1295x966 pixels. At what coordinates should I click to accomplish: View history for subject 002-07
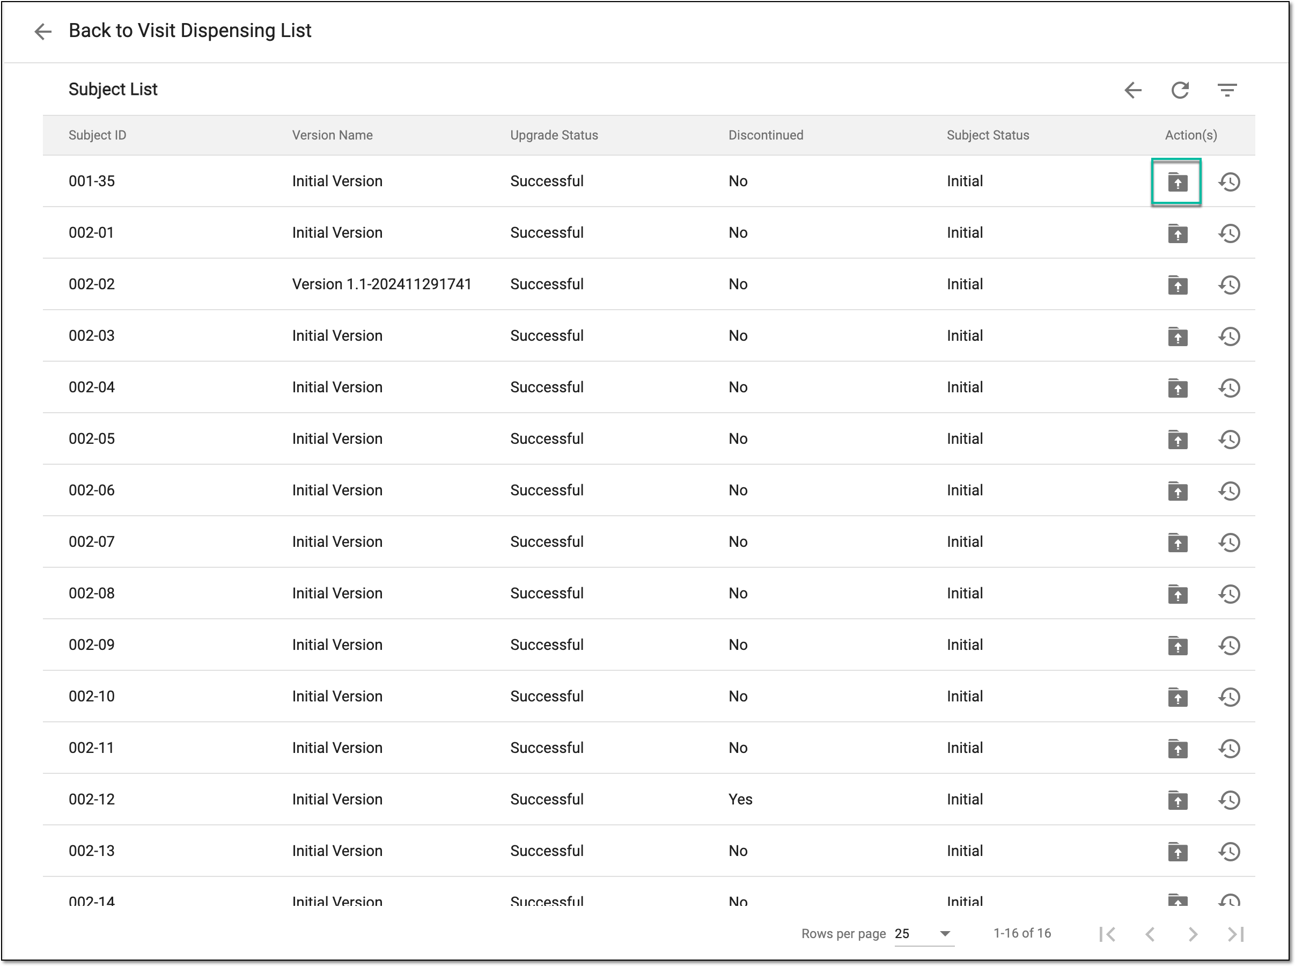coord(1228,542)
